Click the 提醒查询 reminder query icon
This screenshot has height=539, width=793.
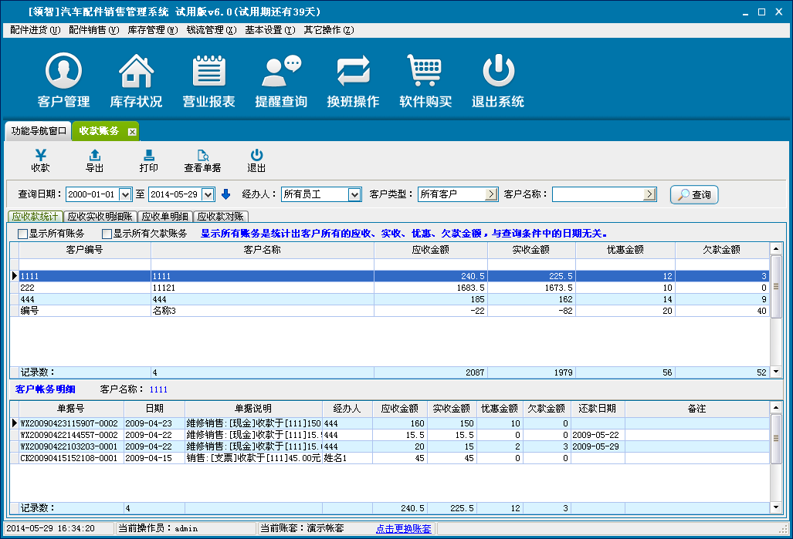[x=281, y=72]
